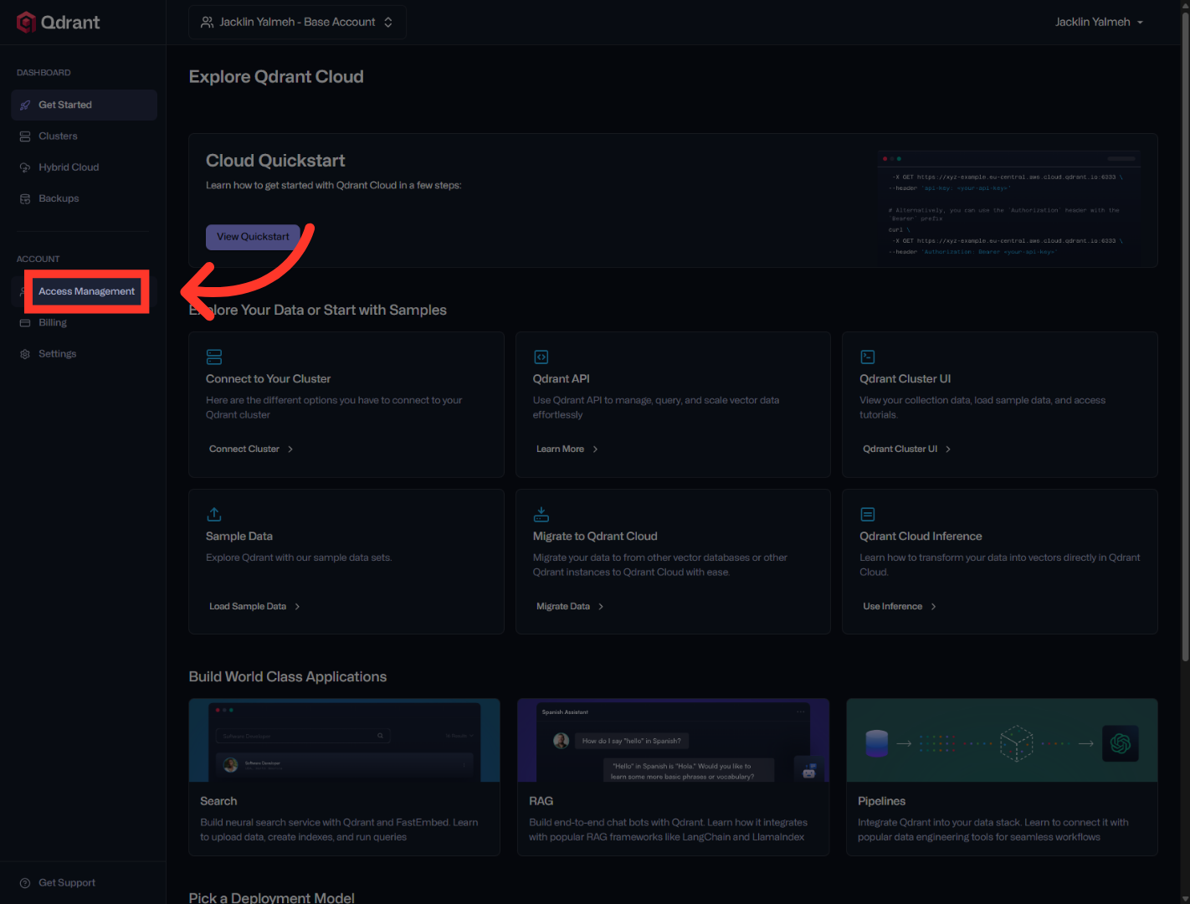The image size is (1190, 904).
Task: Open the RAG chat preview image
Action: (674, 741)
